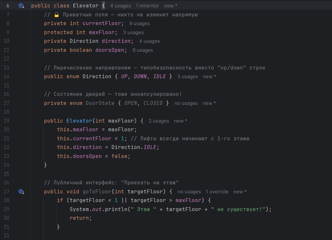Click the string " не существует!" in line 29
The width and height of the screenshot is (332, 240).
click(238, 209)
